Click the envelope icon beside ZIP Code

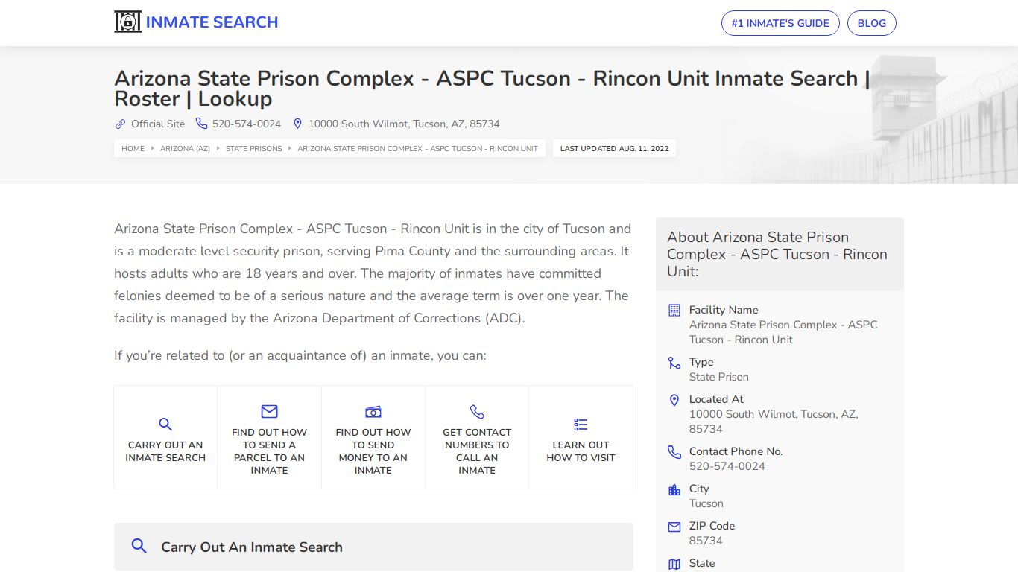point(674,527)
